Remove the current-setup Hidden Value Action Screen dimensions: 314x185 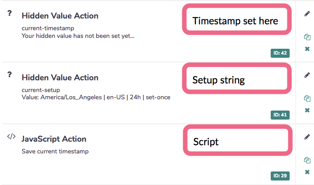click(x=307, y=110)
